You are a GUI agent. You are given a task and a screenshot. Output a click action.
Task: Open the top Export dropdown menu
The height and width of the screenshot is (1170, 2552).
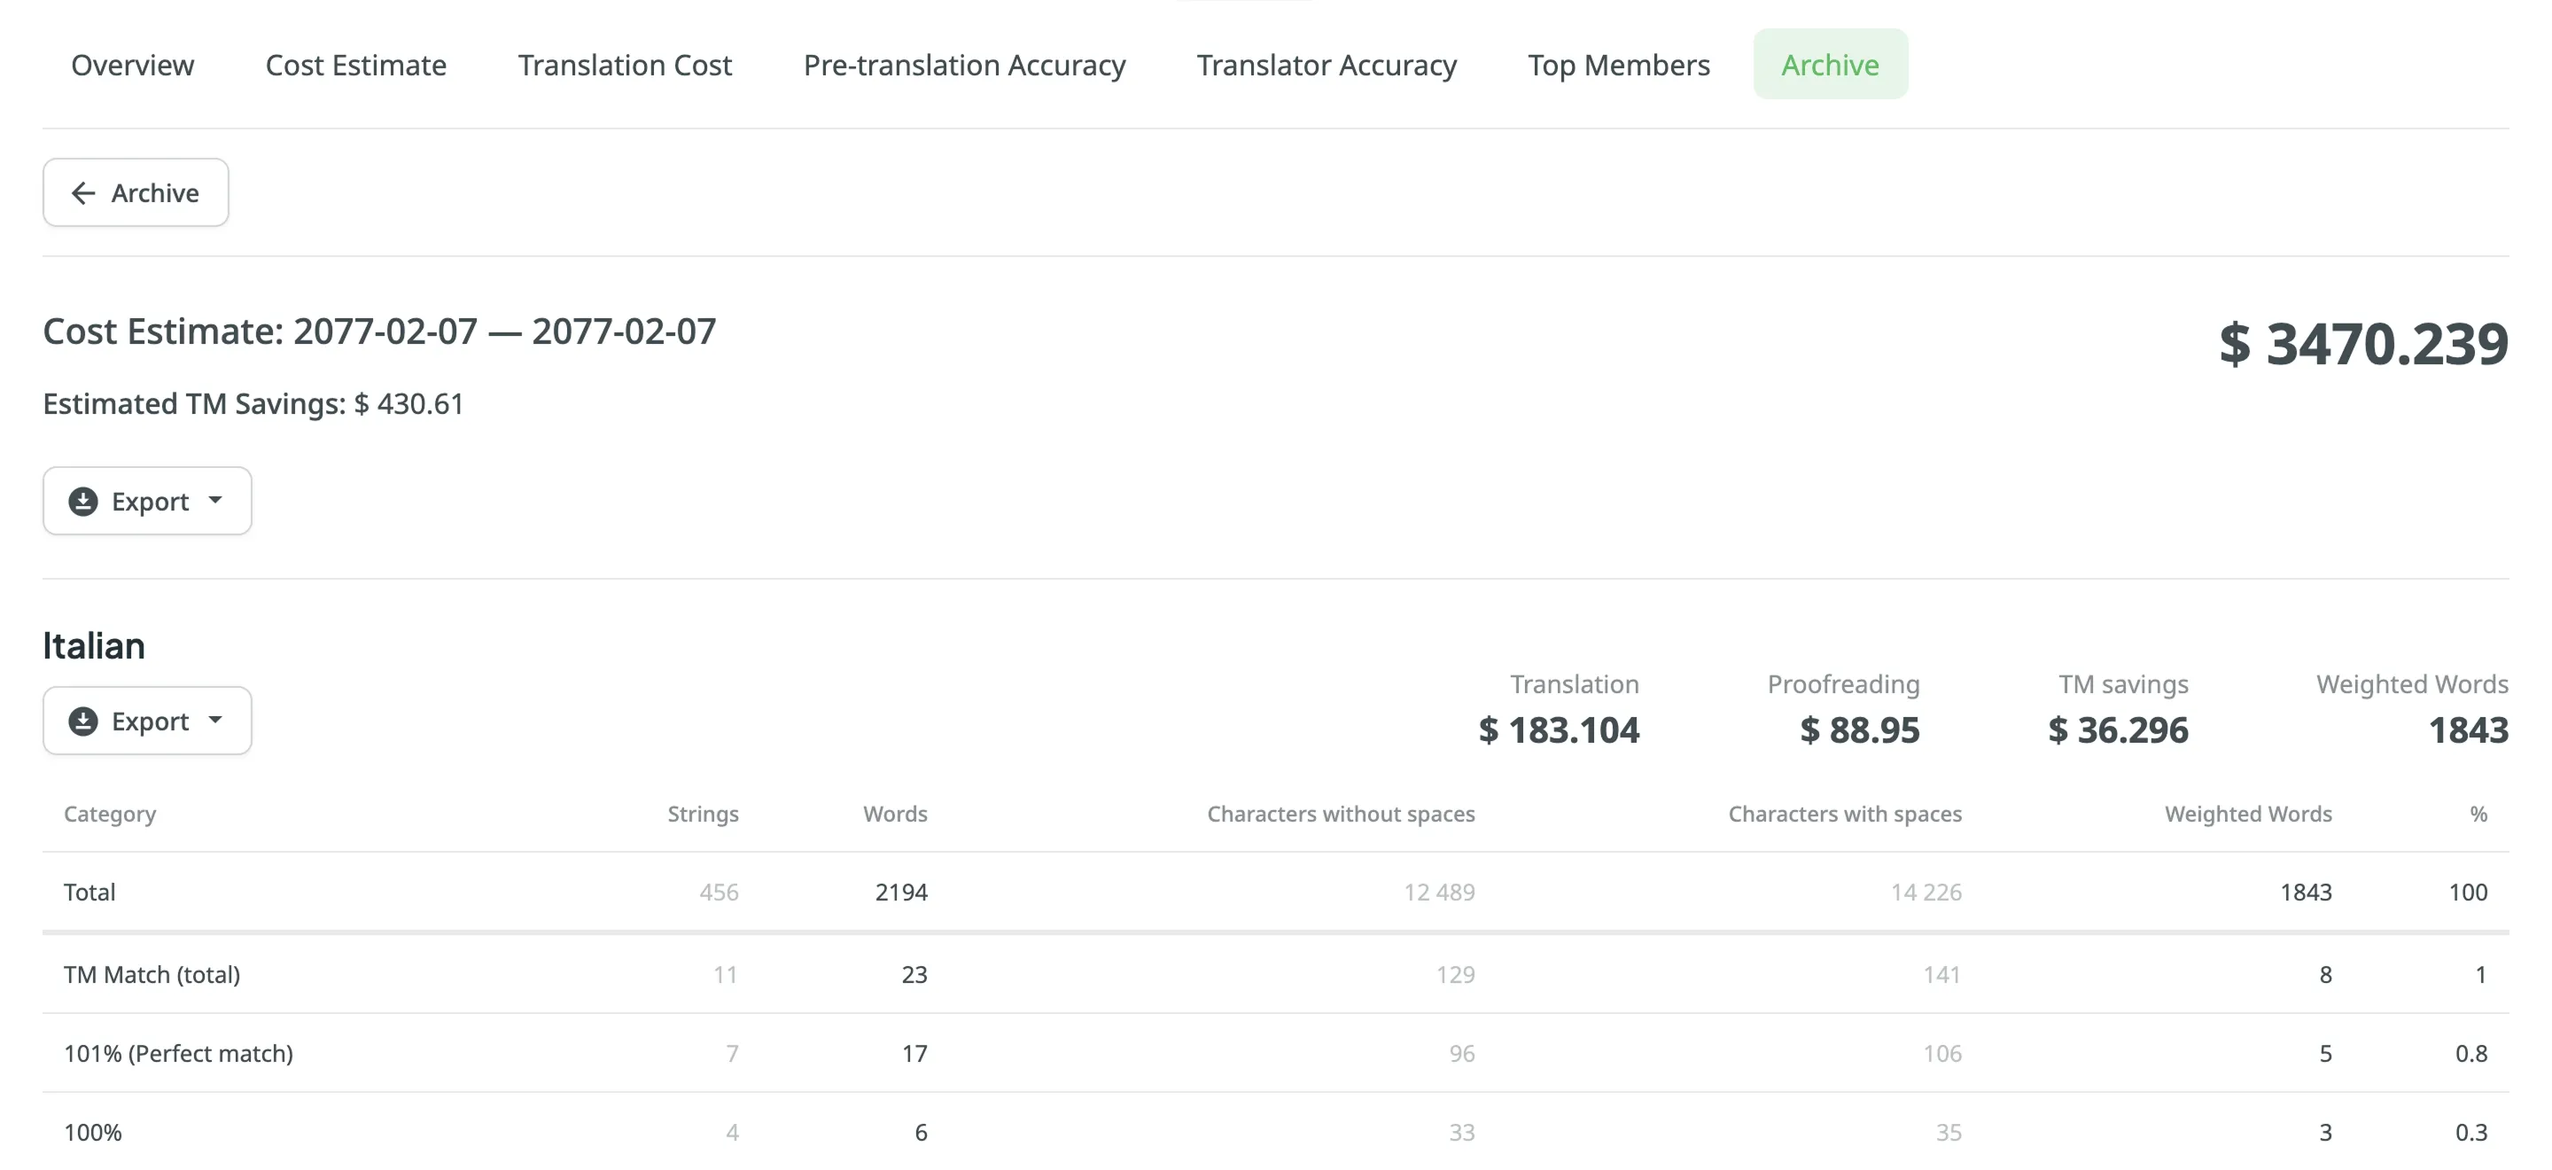(x=146, y=500)
